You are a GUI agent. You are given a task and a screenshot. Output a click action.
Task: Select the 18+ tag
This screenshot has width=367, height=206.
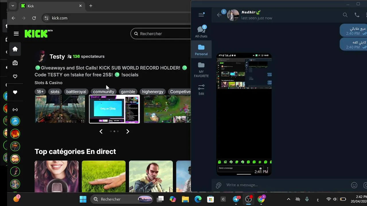click(40, 92)
